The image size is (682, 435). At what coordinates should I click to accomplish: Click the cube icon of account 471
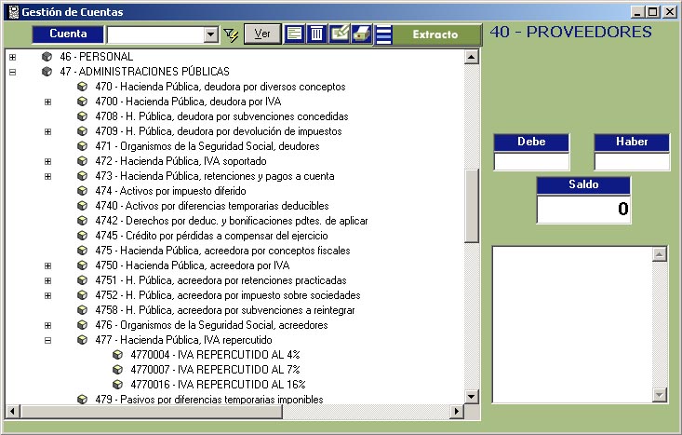pos(82,146)
